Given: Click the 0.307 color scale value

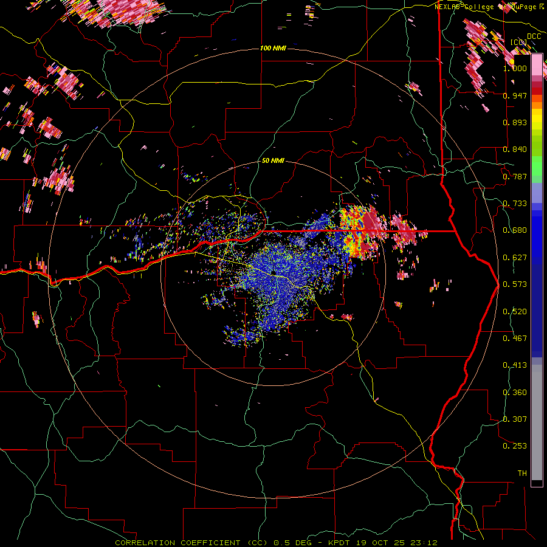Looking at the screenshot, I should (x=515, y=419).
